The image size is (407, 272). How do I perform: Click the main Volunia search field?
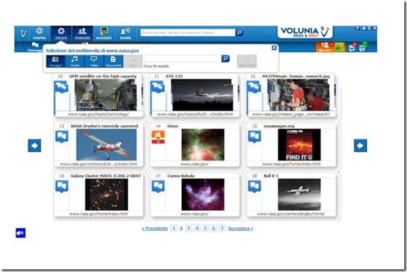tap(188, 33)
